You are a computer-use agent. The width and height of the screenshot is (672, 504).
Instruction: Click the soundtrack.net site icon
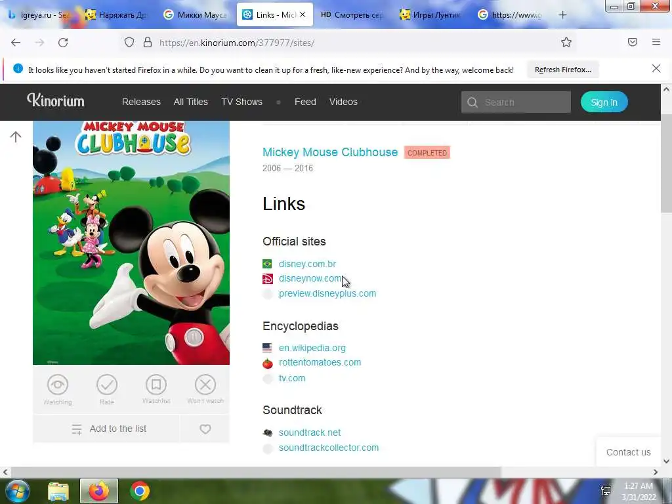[x=268, y=433]
